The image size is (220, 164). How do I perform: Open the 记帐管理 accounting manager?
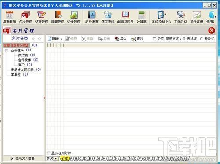pyautogui.click(x=74, y=17)
